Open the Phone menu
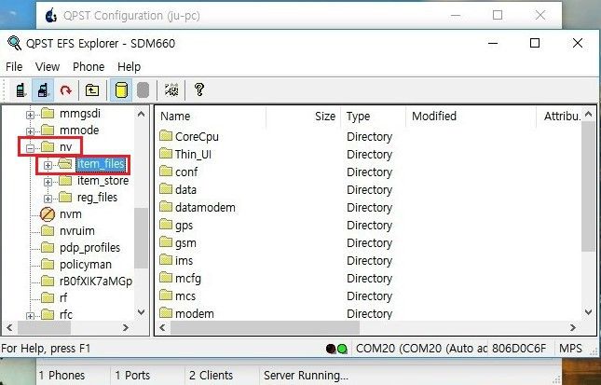Viewport: 601px width, 385px height. (x=89, y=67)
